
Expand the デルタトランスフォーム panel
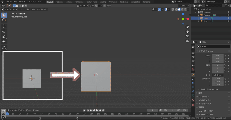pos(209,89)
